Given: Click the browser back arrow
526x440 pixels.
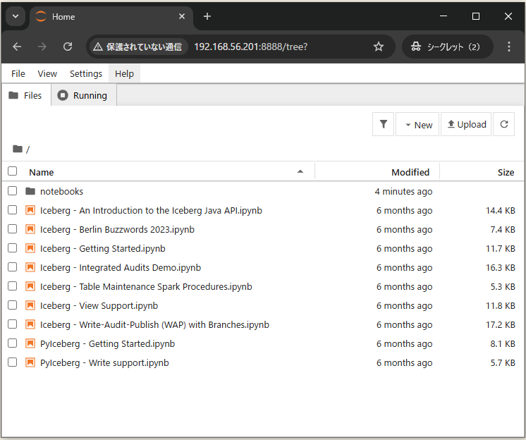Looking at the screenshot, I should pyautogui.click(x=17, y=47).
